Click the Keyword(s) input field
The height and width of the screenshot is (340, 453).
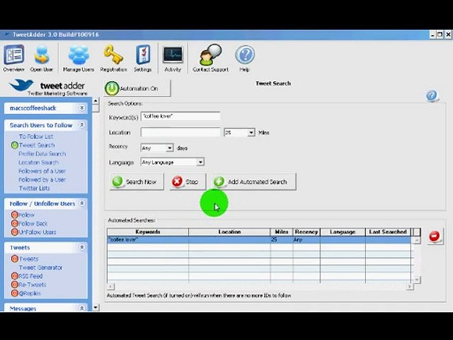(x=180, y=116)
